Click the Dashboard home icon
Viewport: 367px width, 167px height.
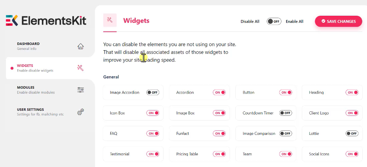(x=81, y=46)
